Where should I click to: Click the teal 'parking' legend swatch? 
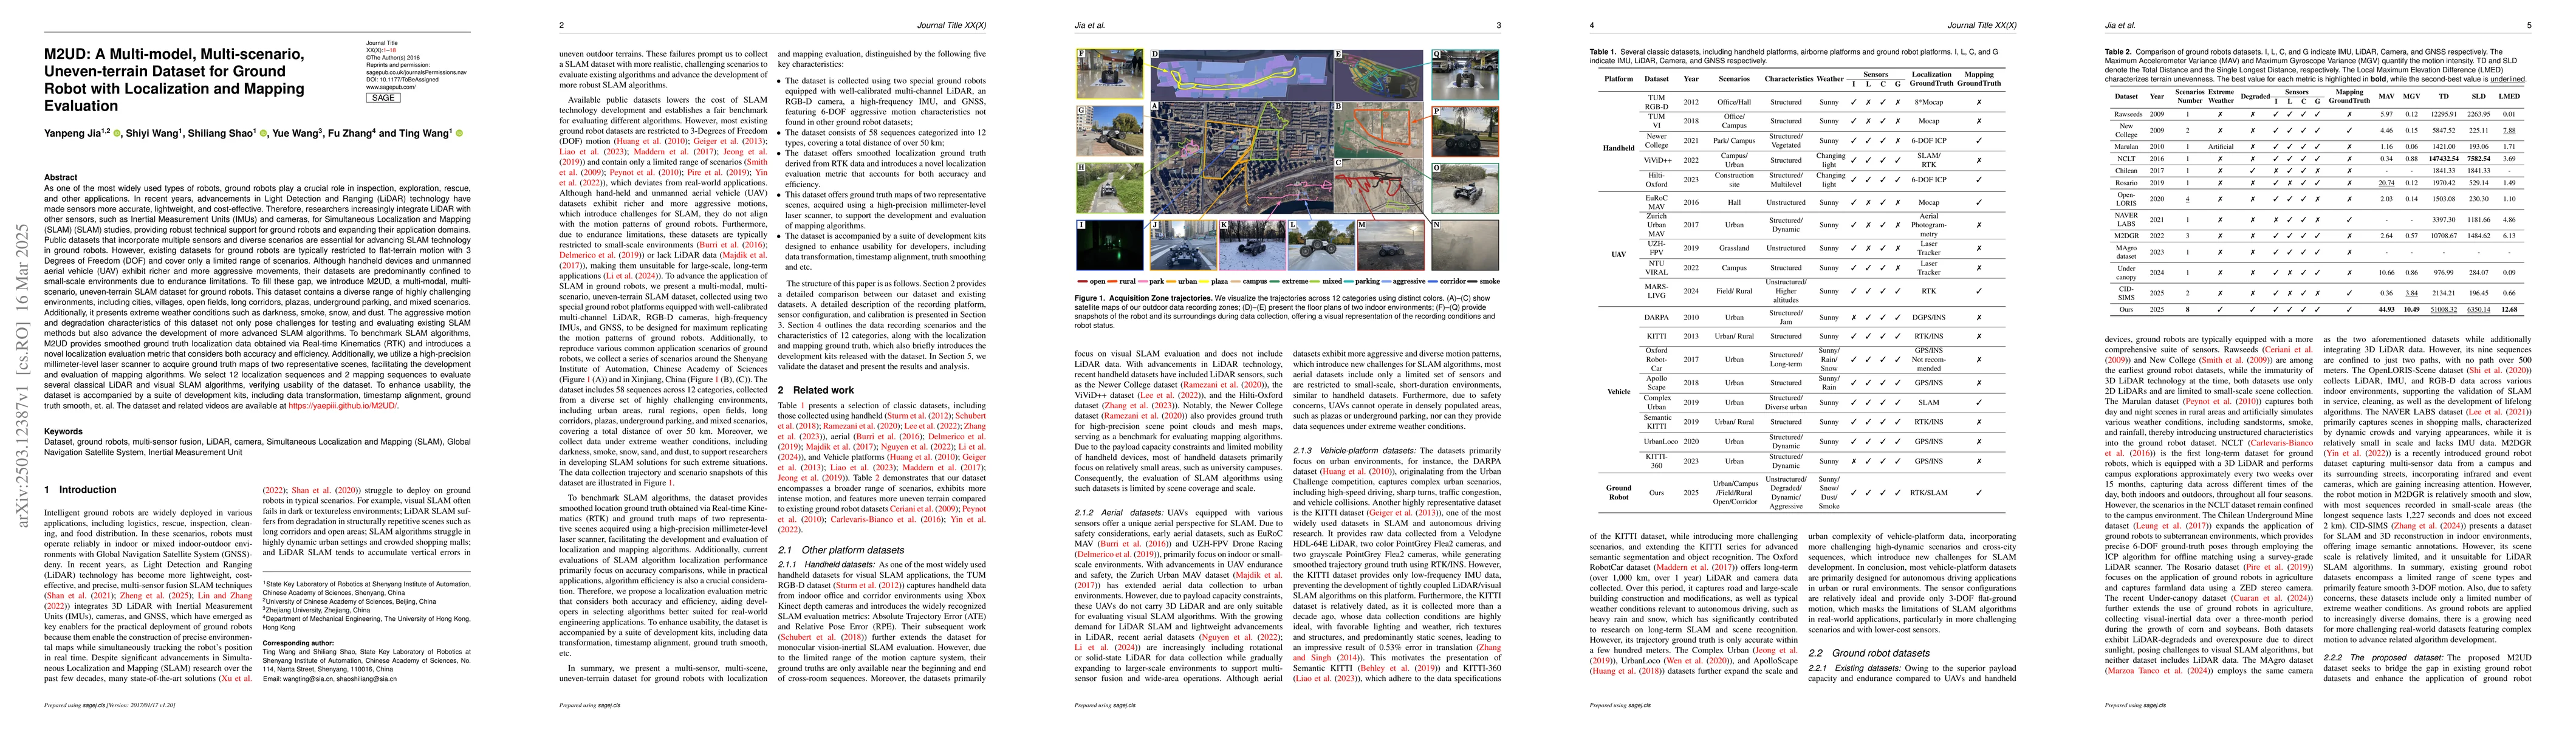point(1350,282)
